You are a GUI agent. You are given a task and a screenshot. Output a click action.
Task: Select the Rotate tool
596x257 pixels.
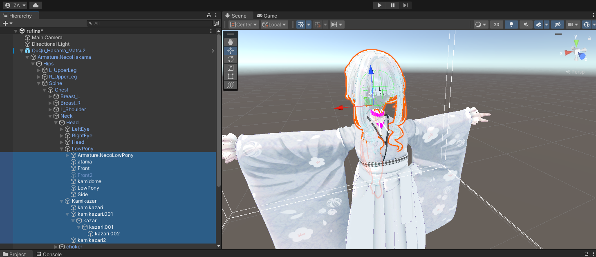[231, 59]
